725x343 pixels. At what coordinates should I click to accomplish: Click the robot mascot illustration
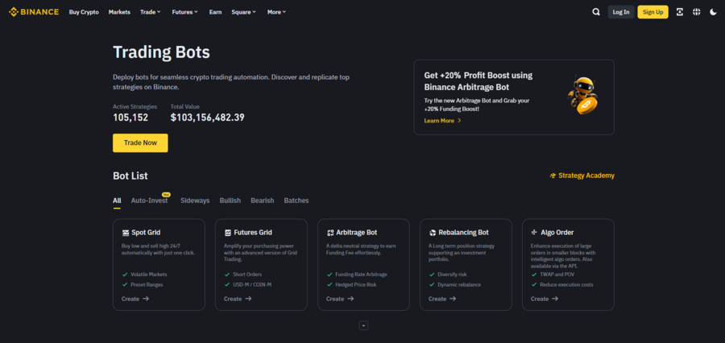click(582, 95)
